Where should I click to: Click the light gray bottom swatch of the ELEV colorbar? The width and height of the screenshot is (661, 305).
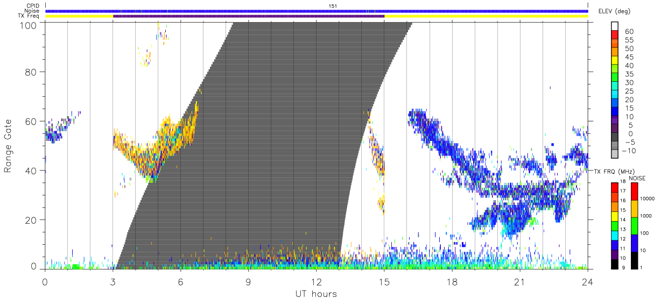click(615, 154)
